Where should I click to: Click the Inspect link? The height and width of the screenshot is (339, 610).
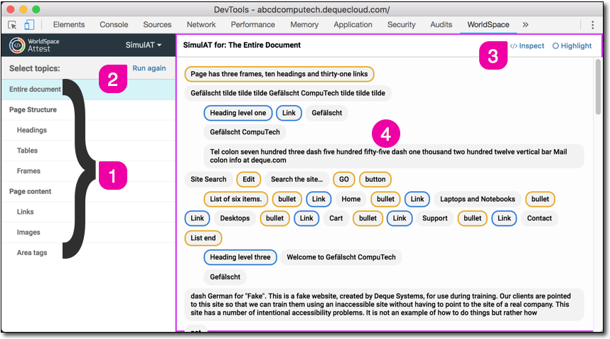(x=527, y=46)
